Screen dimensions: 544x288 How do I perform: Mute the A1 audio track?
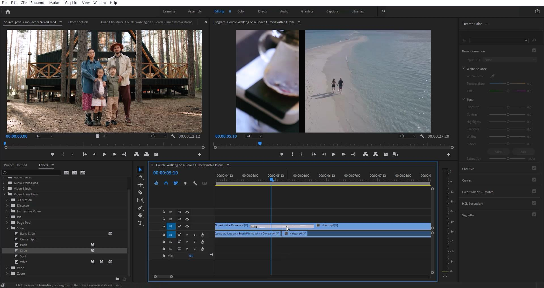[187, 234]
